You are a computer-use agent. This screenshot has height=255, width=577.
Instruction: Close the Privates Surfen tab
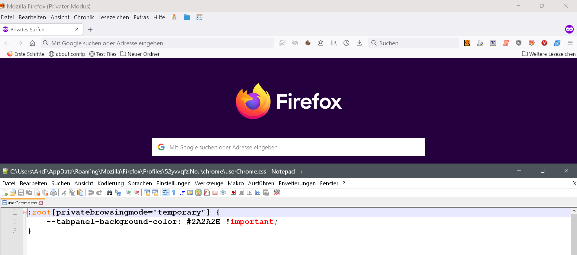click(x=77, y=29)
